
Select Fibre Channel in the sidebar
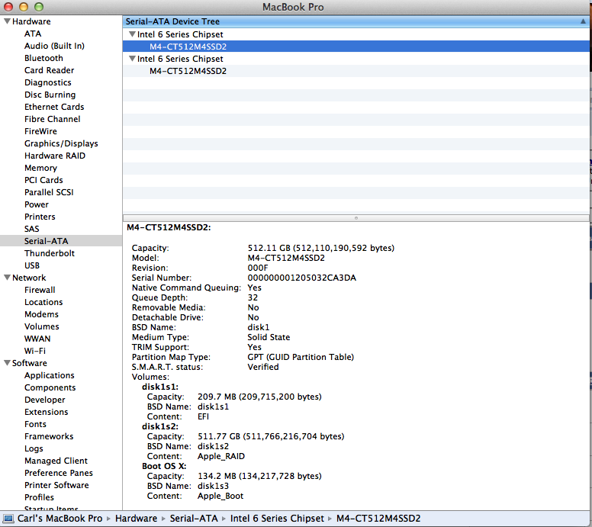52,119
